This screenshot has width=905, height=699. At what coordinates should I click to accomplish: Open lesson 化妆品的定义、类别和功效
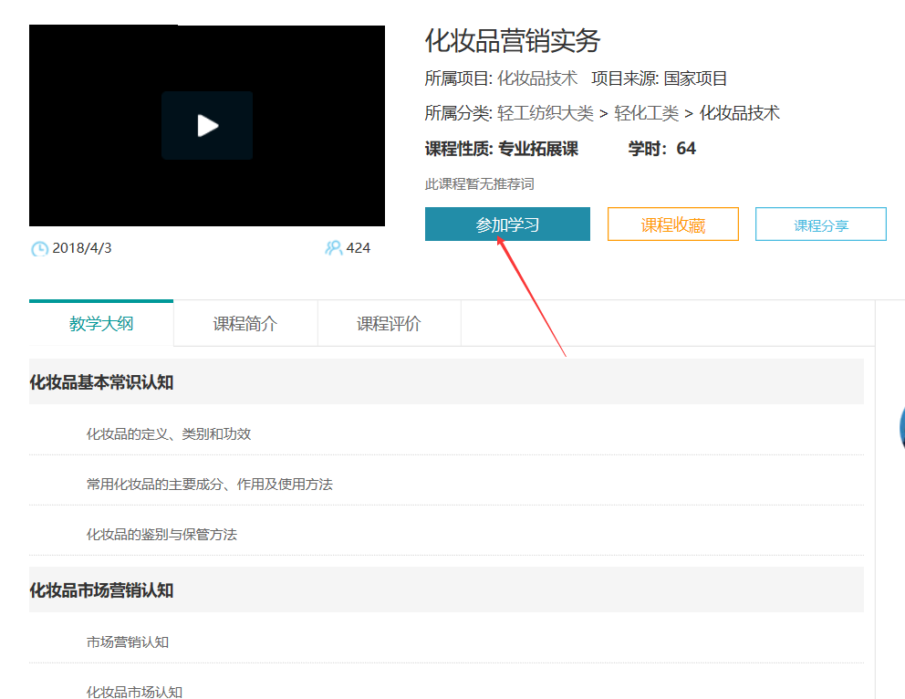pos(169,433)
